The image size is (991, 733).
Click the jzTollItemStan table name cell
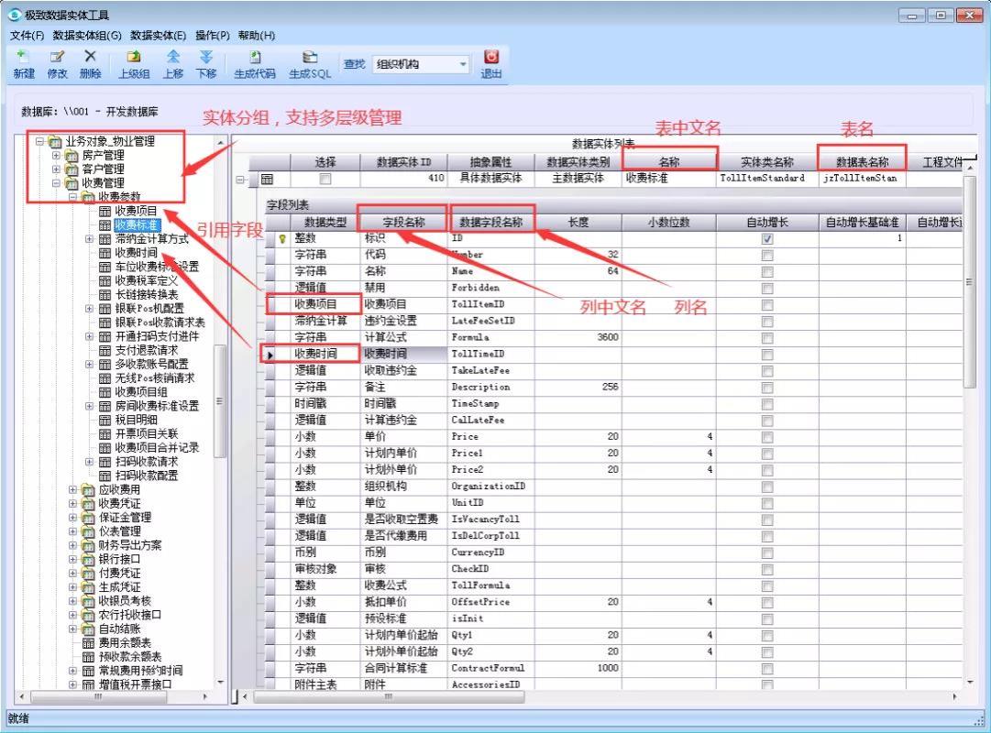point(862,178)
